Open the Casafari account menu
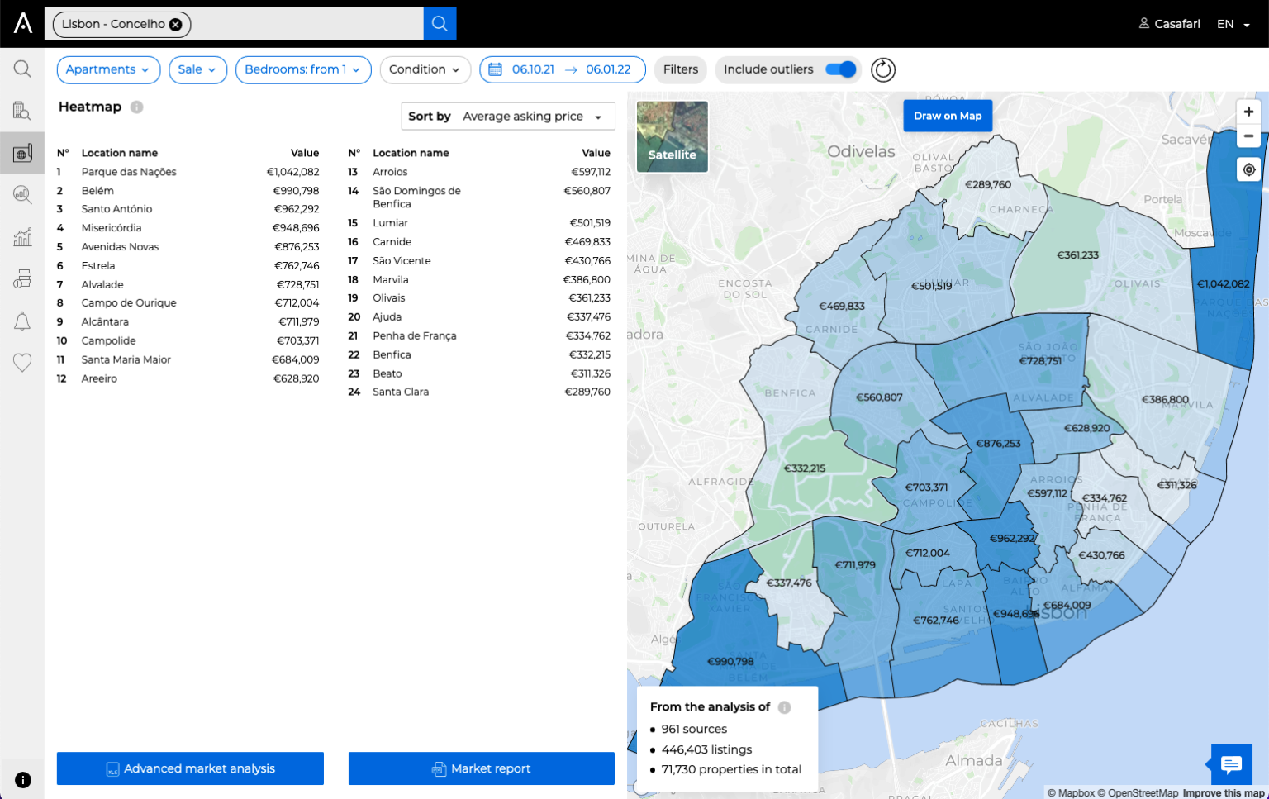The height and width of the screenshot is (799, 1269). tap(1170, 24)
